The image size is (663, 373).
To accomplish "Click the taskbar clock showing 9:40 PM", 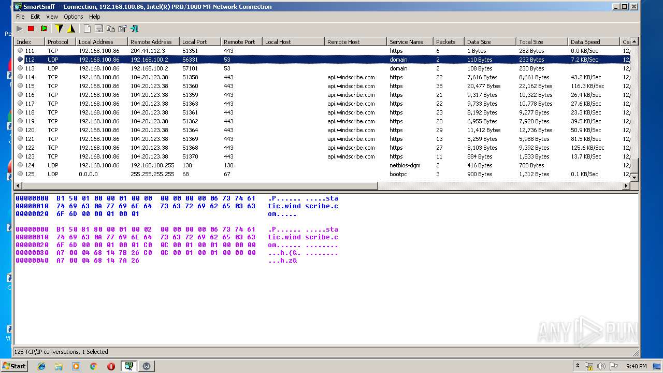I will coord(636,366).
